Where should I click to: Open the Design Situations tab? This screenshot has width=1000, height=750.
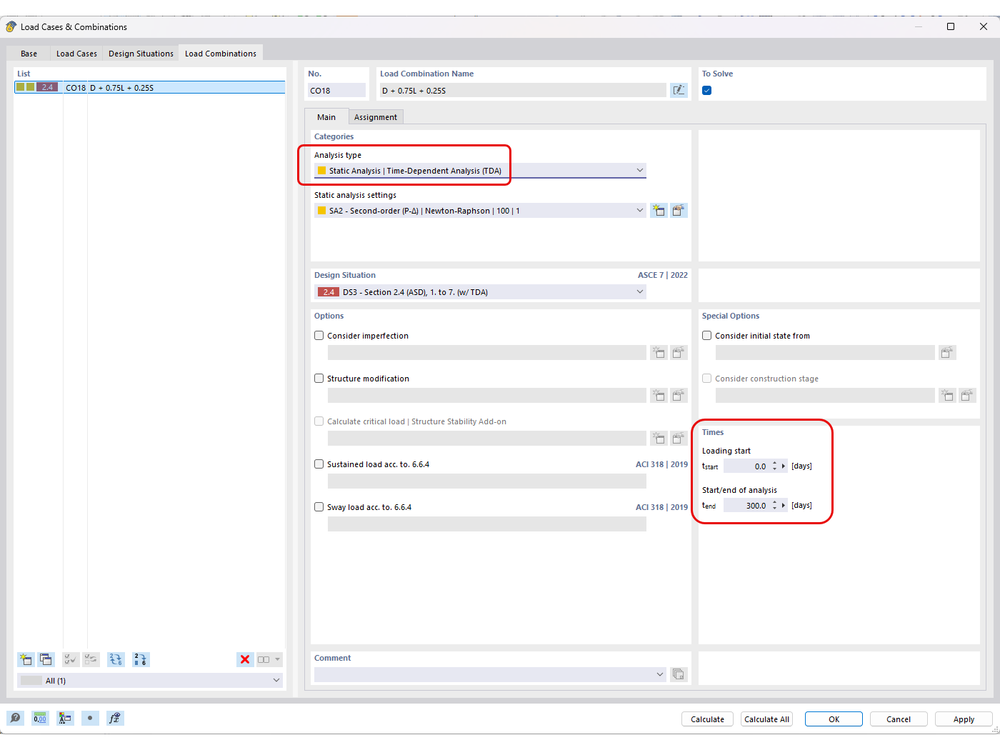[141, 54]
